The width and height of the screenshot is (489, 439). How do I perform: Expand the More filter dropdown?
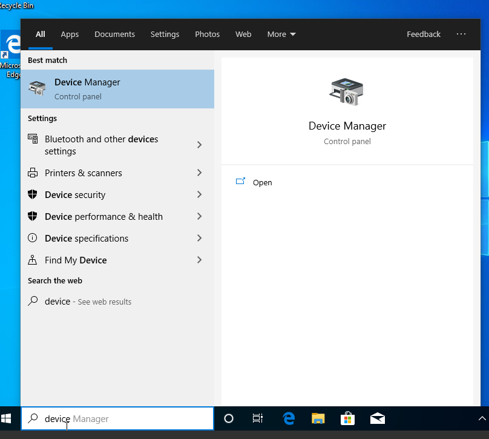tap(281, 35)
